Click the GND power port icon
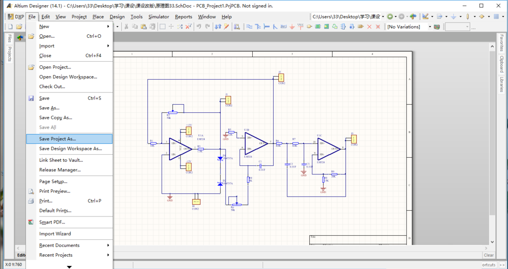This screenshot has width=508, height=269. pos(292,27)
